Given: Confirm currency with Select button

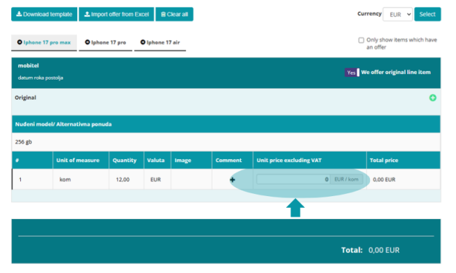Looking at the screenshot, I should [x=428, y=15].
